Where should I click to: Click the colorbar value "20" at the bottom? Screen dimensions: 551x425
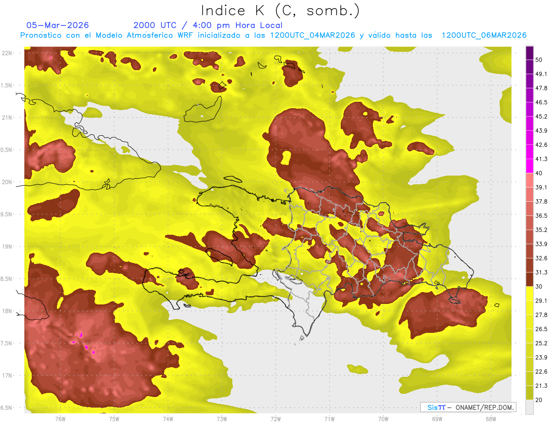[540, 399]
